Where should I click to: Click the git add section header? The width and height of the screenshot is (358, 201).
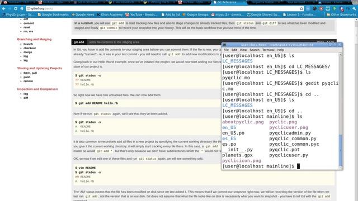click(79, 42)
